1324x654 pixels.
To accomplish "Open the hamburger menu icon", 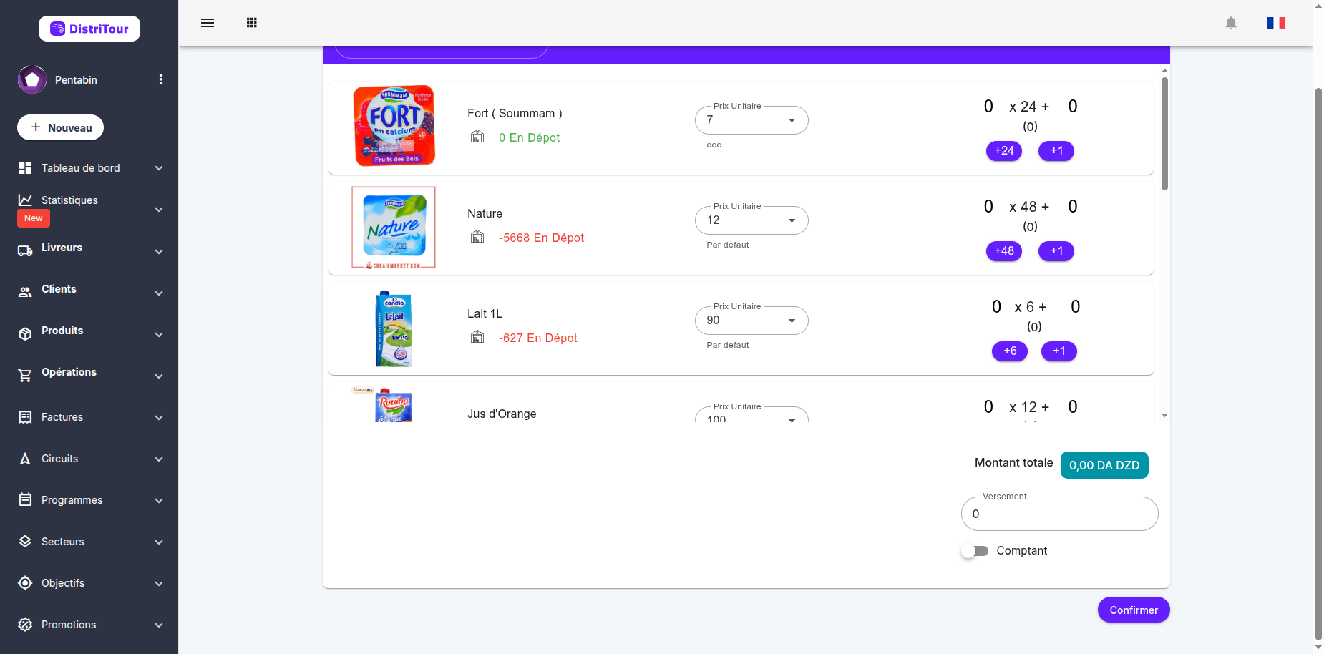I will (208, 23).
